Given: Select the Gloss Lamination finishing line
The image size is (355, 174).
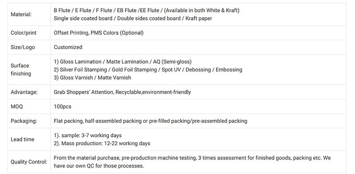Looking at the screenshot, I should point(122,62).
